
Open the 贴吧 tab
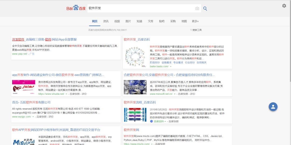162,21
